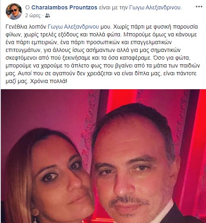
Task: Open the post options three-dots menu
Action: pyautogui.click(x=199, y=7)
